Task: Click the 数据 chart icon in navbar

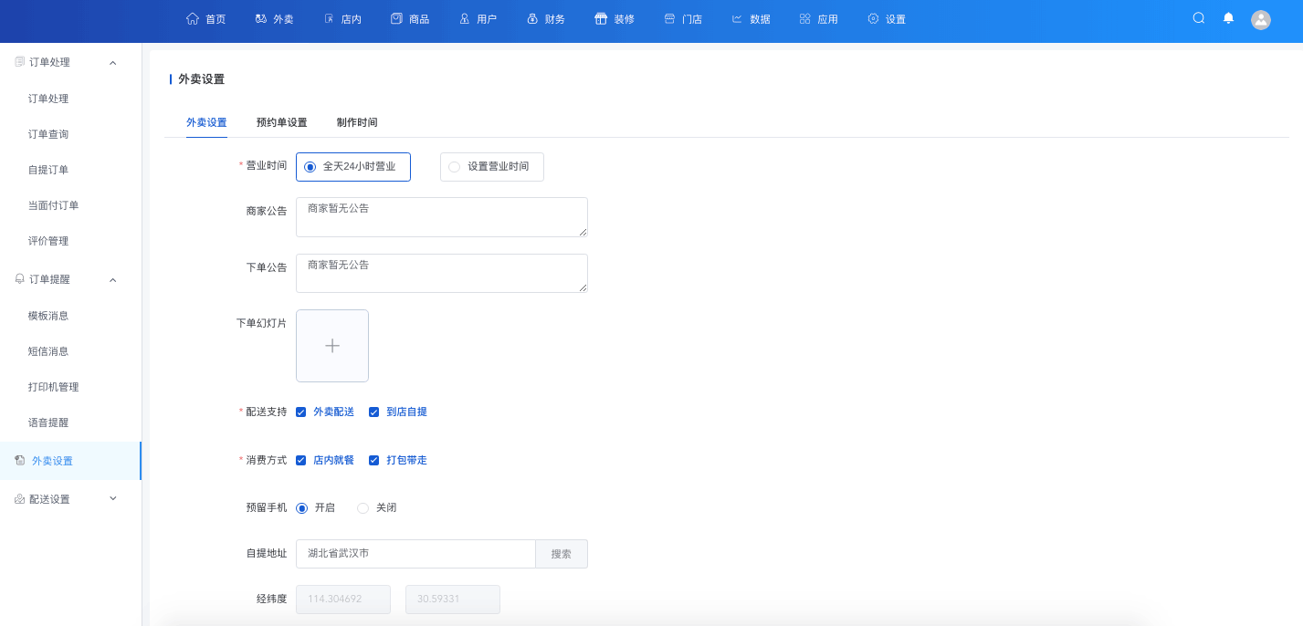Action: 737,18
